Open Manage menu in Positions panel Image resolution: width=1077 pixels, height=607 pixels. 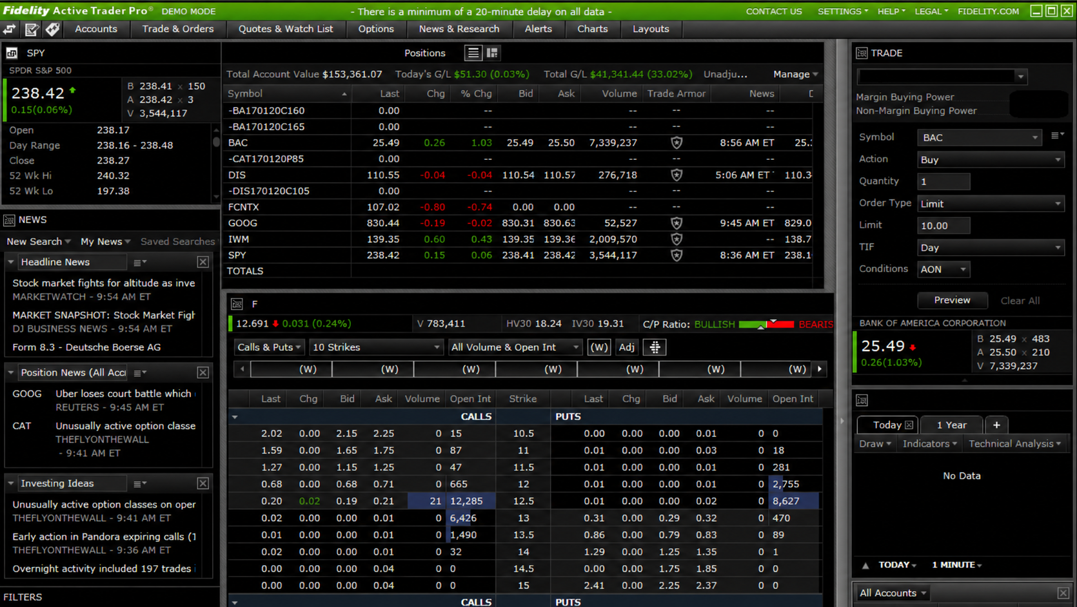coord(795,75)
